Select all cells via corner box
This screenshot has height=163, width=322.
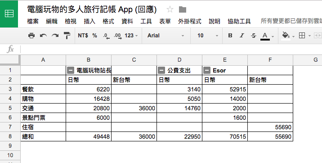point(10,60)
